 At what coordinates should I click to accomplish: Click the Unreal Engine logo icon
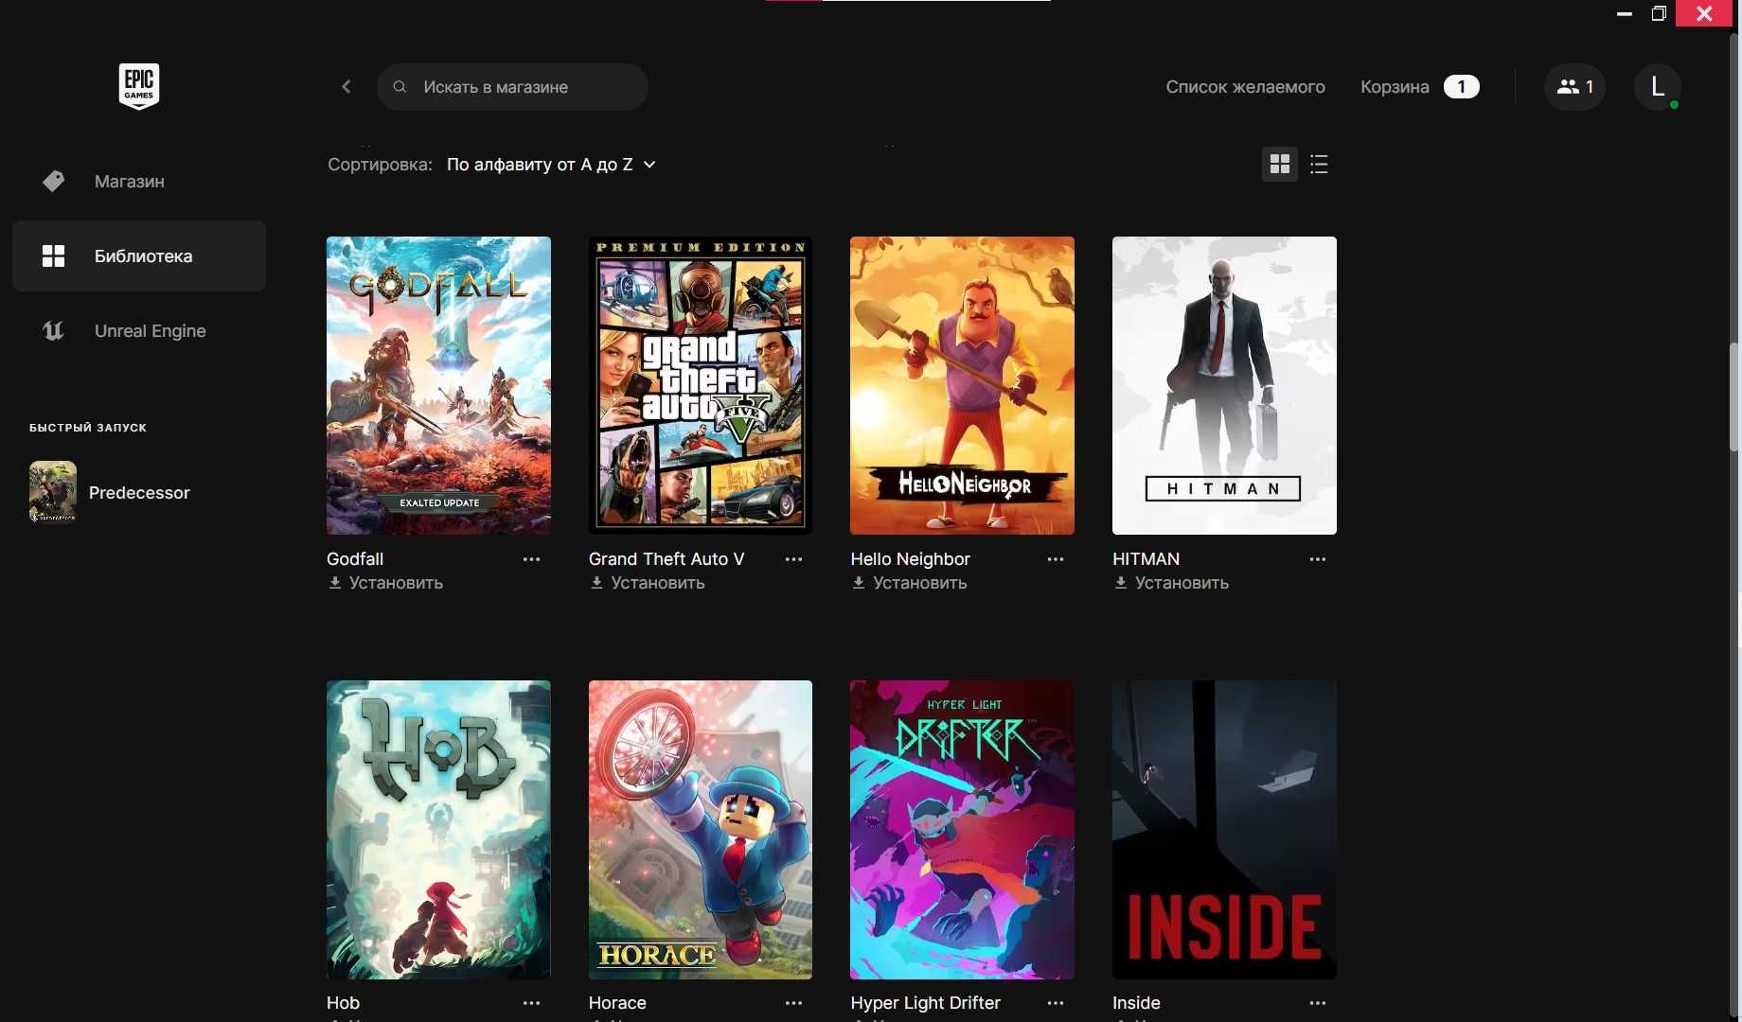[x=54, y=330]
